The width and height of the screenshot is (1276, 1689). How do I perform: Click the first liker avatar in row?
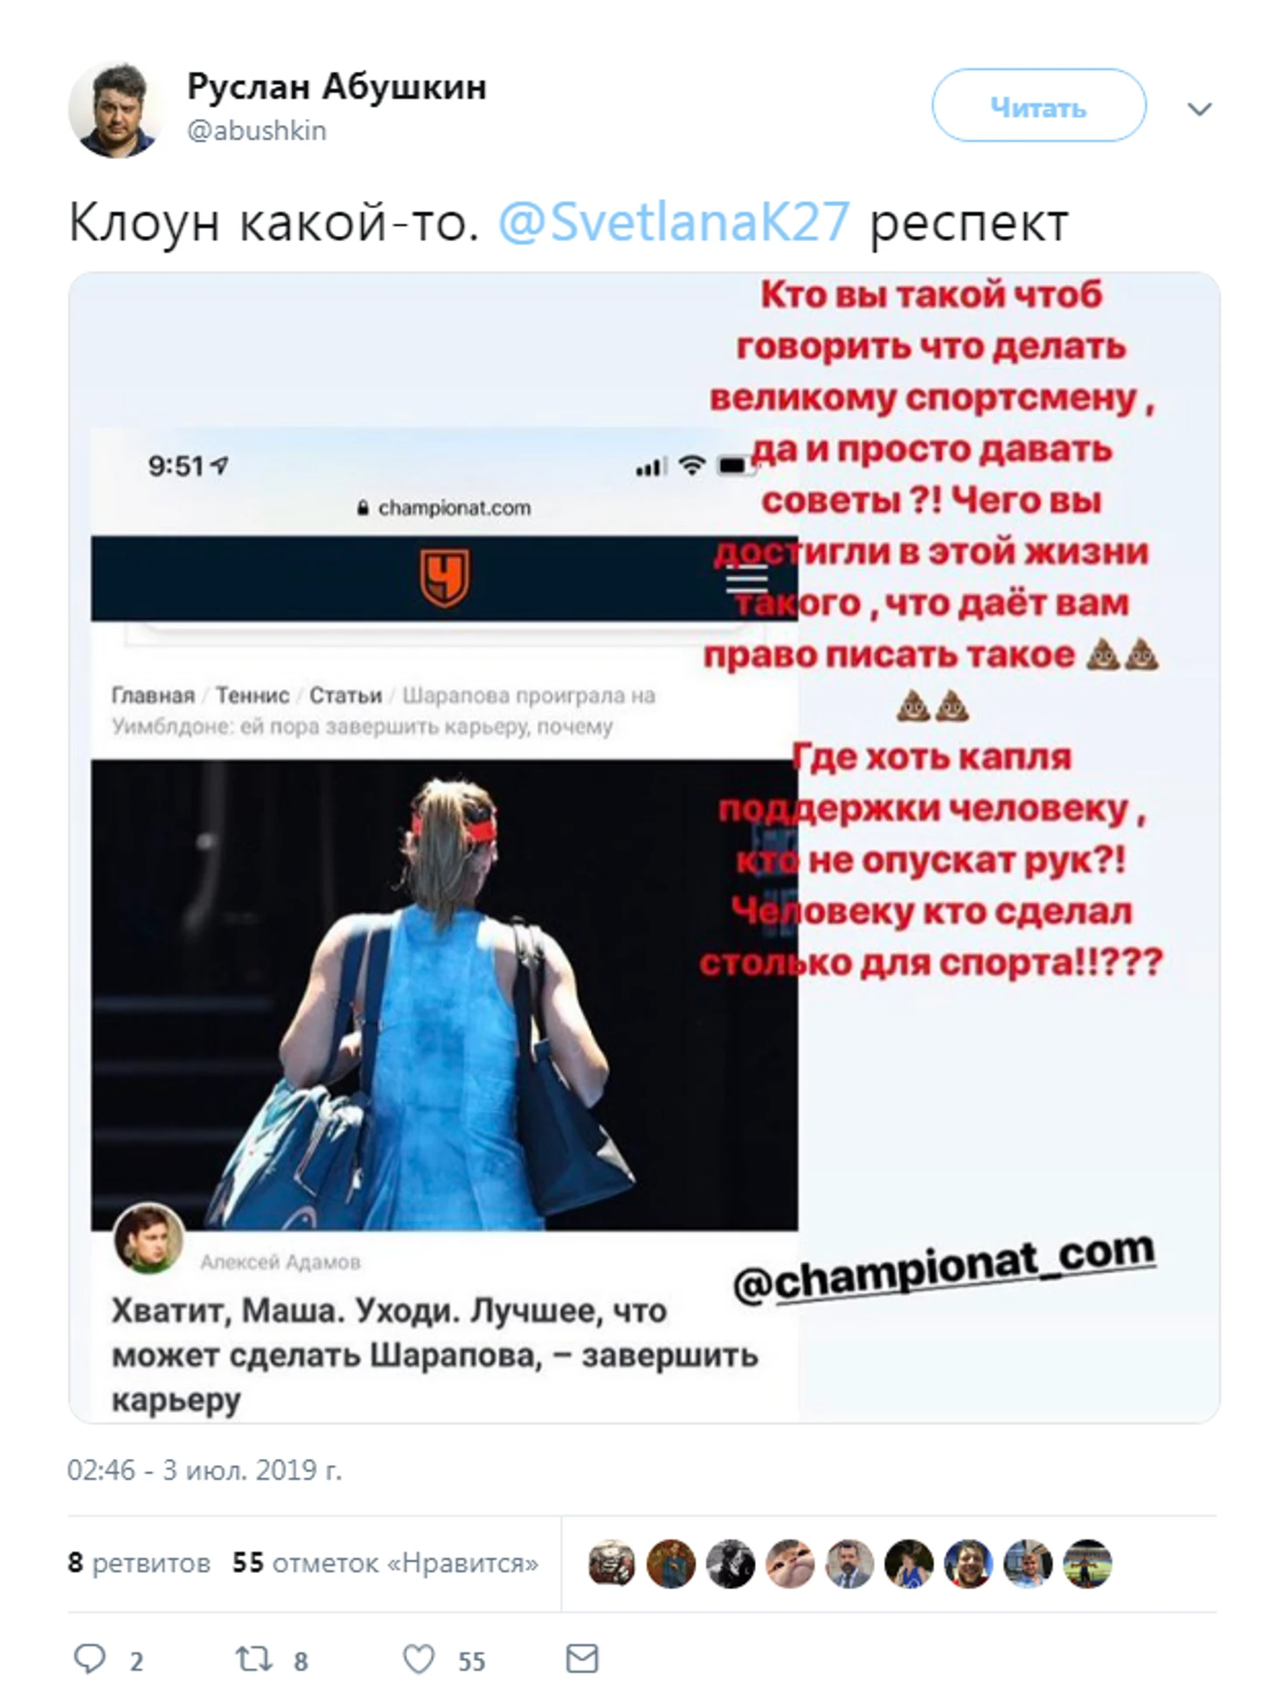(612, 1564)
